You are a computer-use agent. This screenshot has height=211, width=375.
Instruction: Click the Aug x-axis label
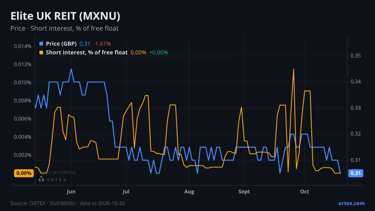(189, 192)
